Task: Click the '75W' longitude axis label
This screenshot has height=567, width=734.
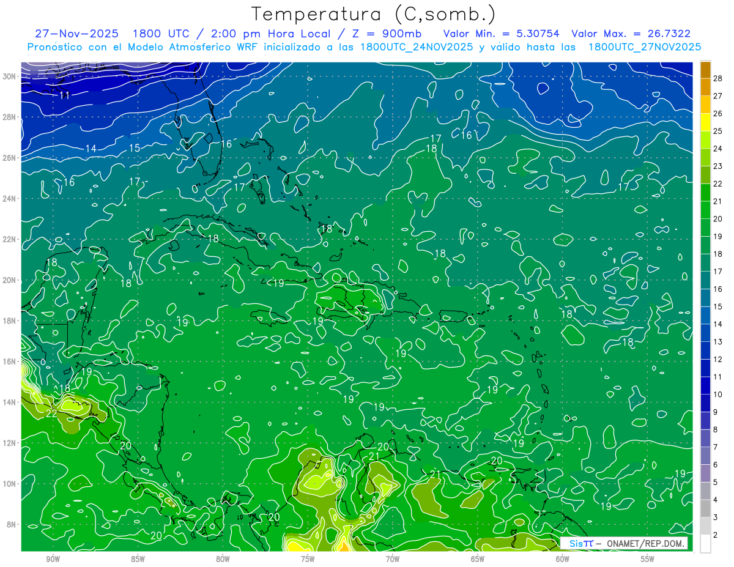Action: tap(308, 559)
